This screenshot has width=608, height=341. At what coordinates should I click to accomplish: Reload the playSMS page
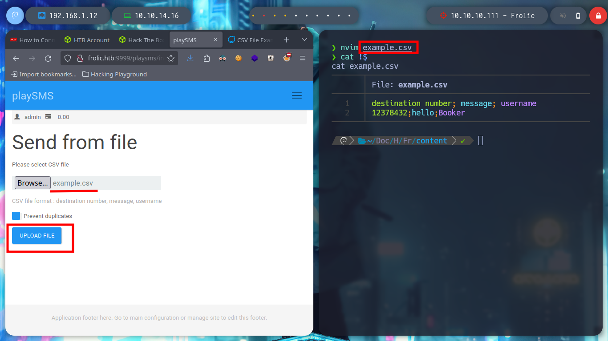coord(48,58)
